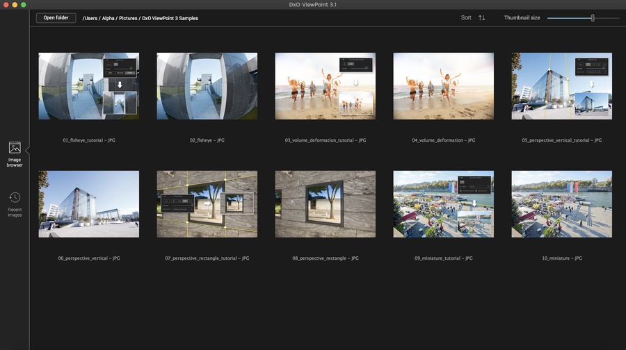Click filename text 04_volume_deformation – JPG
The width and height of the screenshot is (626, 350).
[444, 140]
